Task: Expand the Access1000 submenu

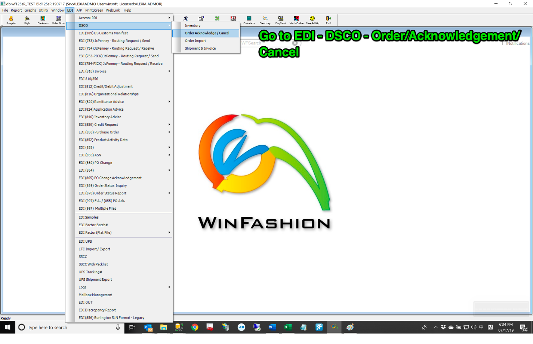Action: pyautogui.click(x=169, y=18)
